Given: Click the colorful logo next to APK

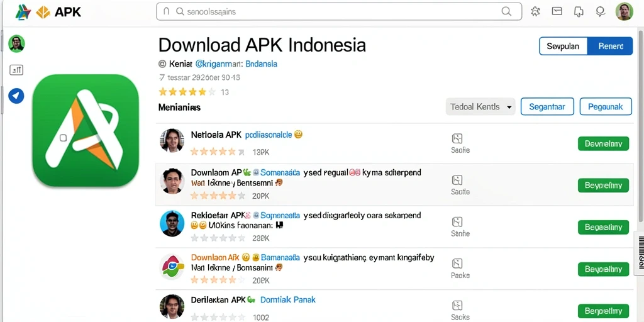Looking at the screenshot, I should [x=23, y=12].
